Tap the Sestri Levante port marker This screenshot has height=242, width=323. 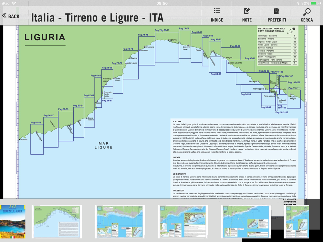[228, 62]
